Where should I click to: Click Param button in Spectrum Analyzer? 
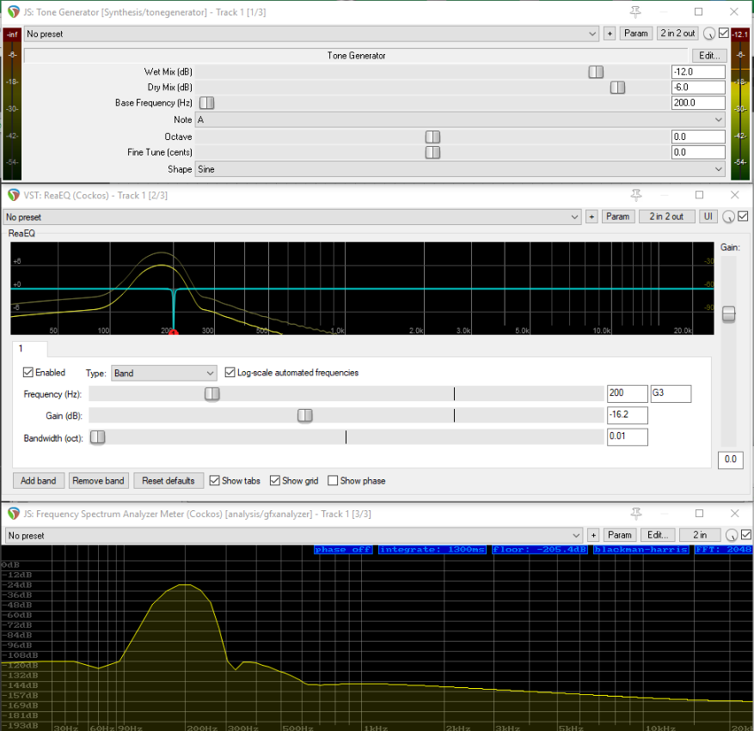tap(620, 535)
